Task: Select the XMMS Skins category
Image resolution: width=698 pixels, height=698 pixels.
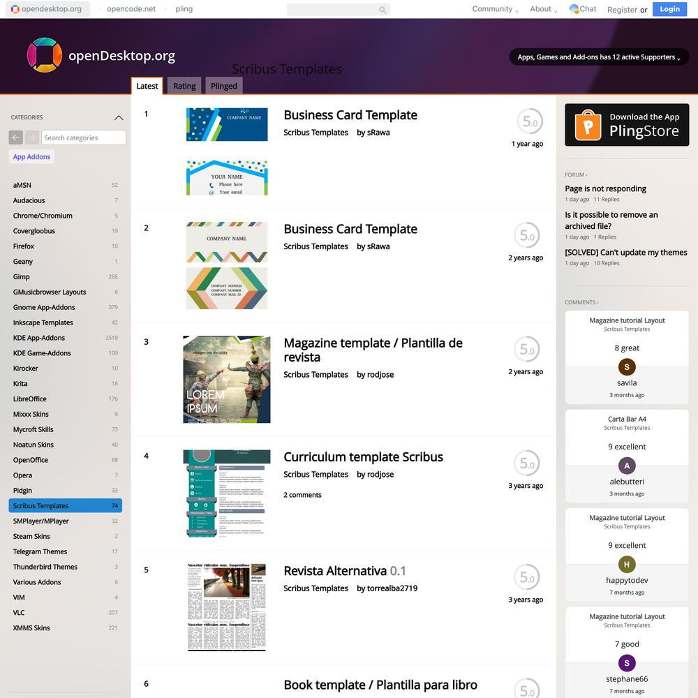Action: [65, 628]
